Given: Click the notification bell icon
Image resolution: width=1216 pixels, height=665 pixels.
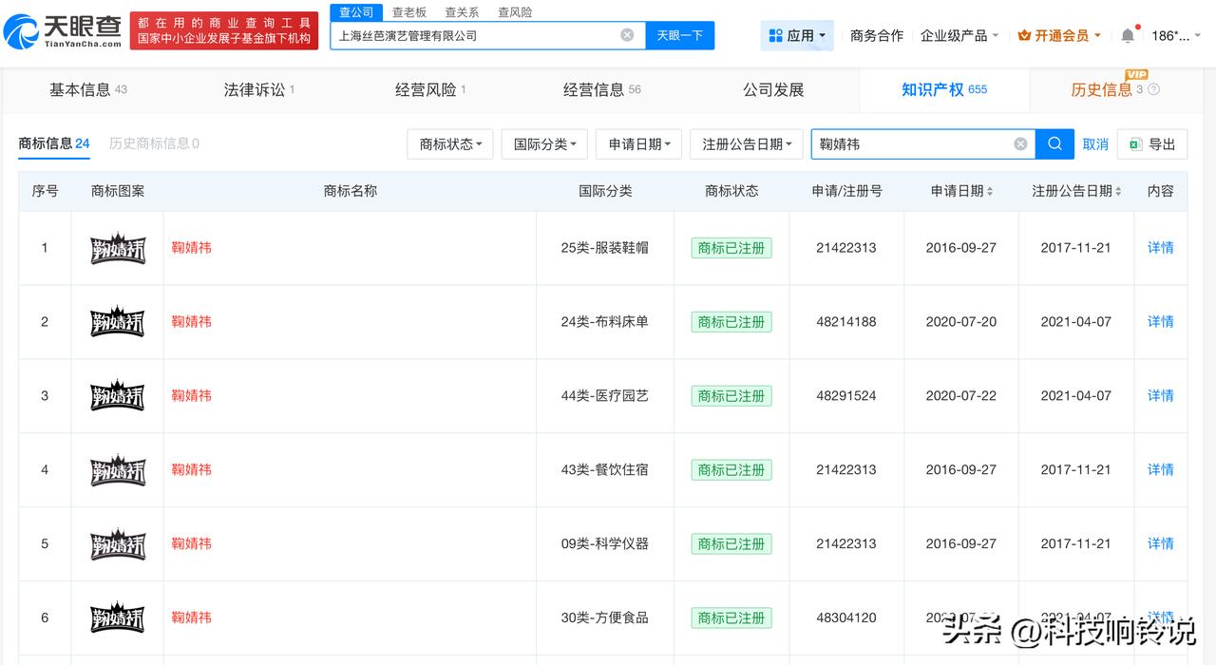Looking at the screenshot, I should pyautogui.click(x=1127, y=34).
